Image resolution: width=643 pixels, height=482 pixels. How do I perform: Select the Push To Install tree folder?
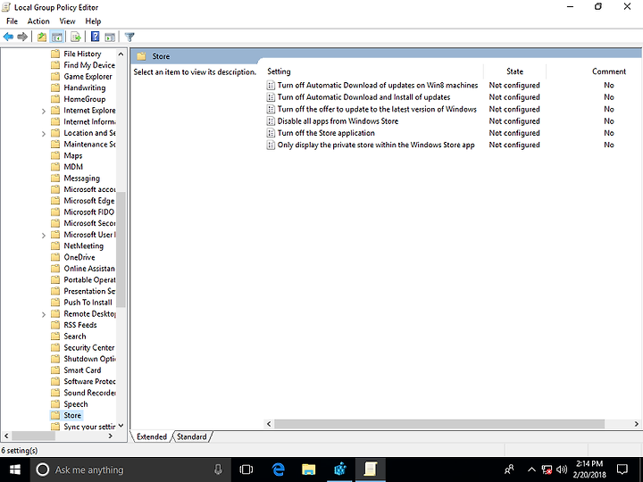pyautogui.click(x=88, y=302)
